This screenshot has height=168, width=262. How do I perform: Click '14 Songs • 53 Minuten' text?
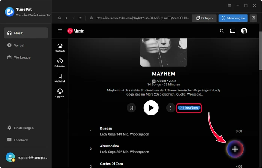[x=164, y=84]
